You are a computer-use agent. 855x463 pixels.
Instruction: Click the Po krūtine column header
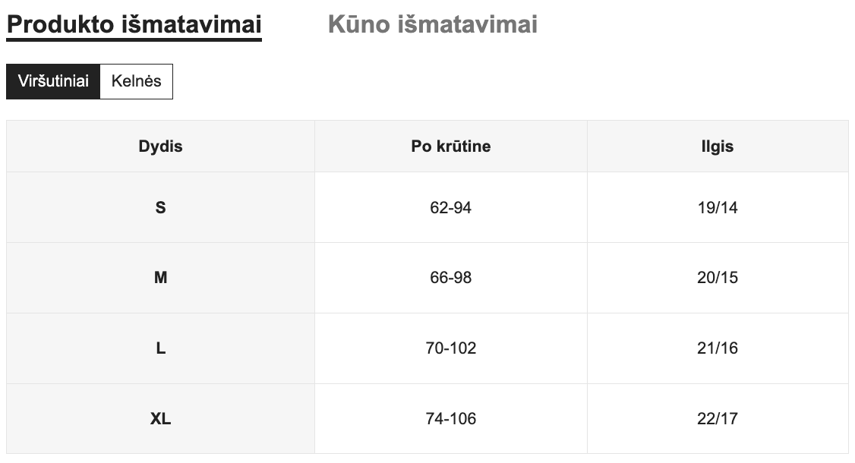pyautogui.click(x=451, y=146)
